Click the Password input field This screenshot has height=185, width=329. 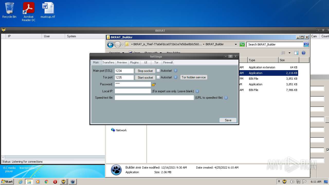tap(133, 84)
